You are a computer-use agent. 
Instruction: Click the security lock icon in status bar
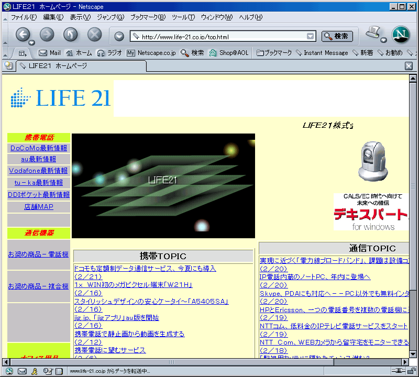[x=412, y=371]
